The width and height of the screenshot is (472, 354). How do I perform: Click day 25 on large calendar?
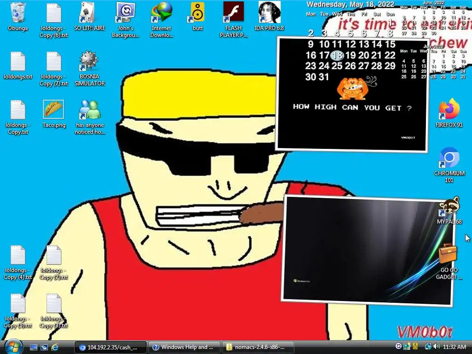click(337, 66)
